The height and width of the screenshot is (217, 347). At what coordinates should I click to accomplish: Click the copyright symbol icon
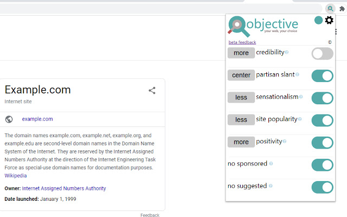(330, 42)
